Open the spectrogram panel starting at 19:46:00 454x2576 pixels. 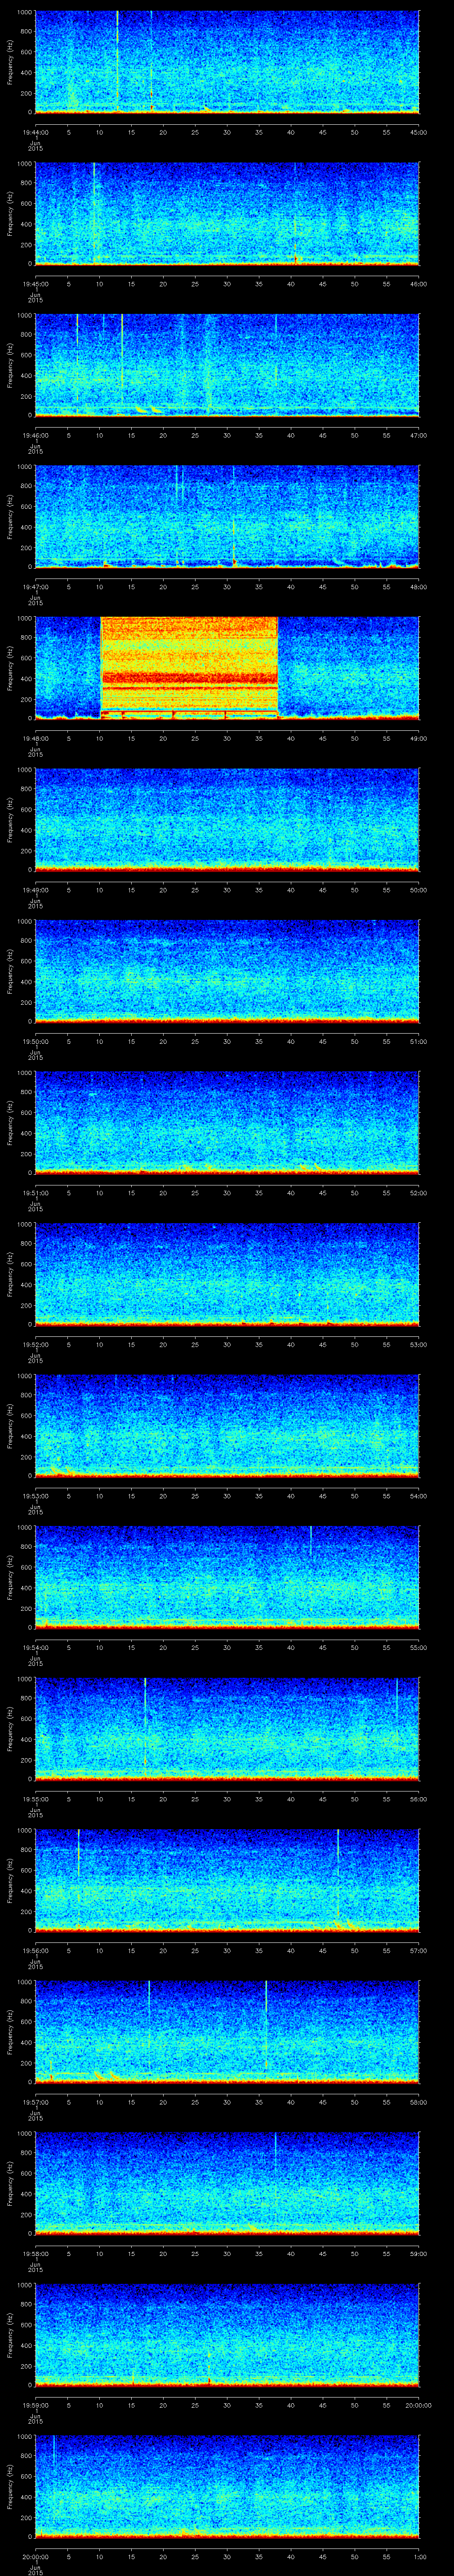(227, 365)
